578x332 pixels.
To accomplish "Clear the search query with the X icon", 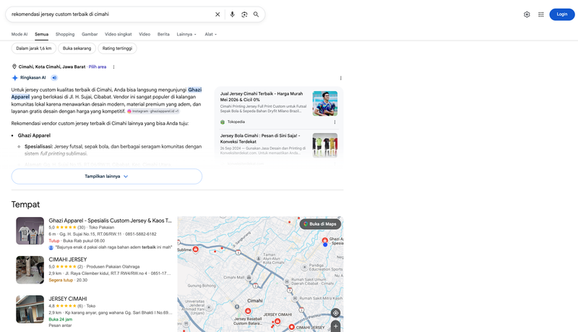I will pyautogui.click(x=217, y=14).
